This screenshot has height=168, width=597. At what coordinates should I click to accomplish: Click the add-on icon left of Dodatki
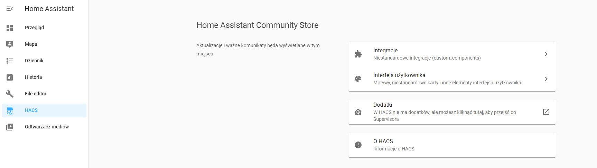pyautogui.click(x=358, y=112)
